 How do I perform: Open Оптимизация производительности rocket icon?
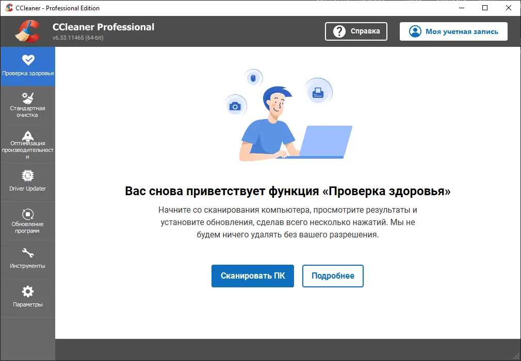pos(27,135)
